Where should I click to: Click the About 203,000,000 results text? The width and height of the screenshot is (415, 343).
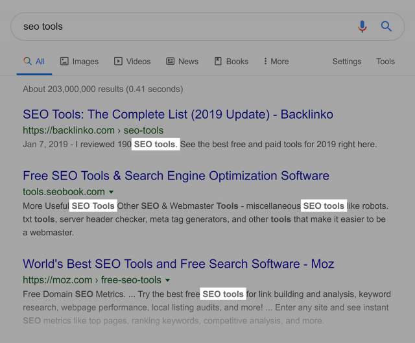coord(103,89)
